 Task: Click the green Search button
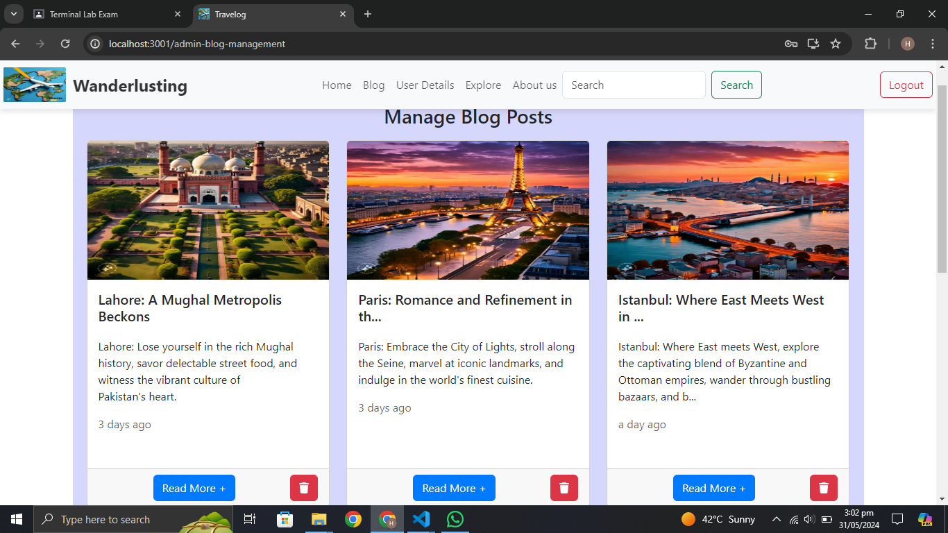(736, 85)
